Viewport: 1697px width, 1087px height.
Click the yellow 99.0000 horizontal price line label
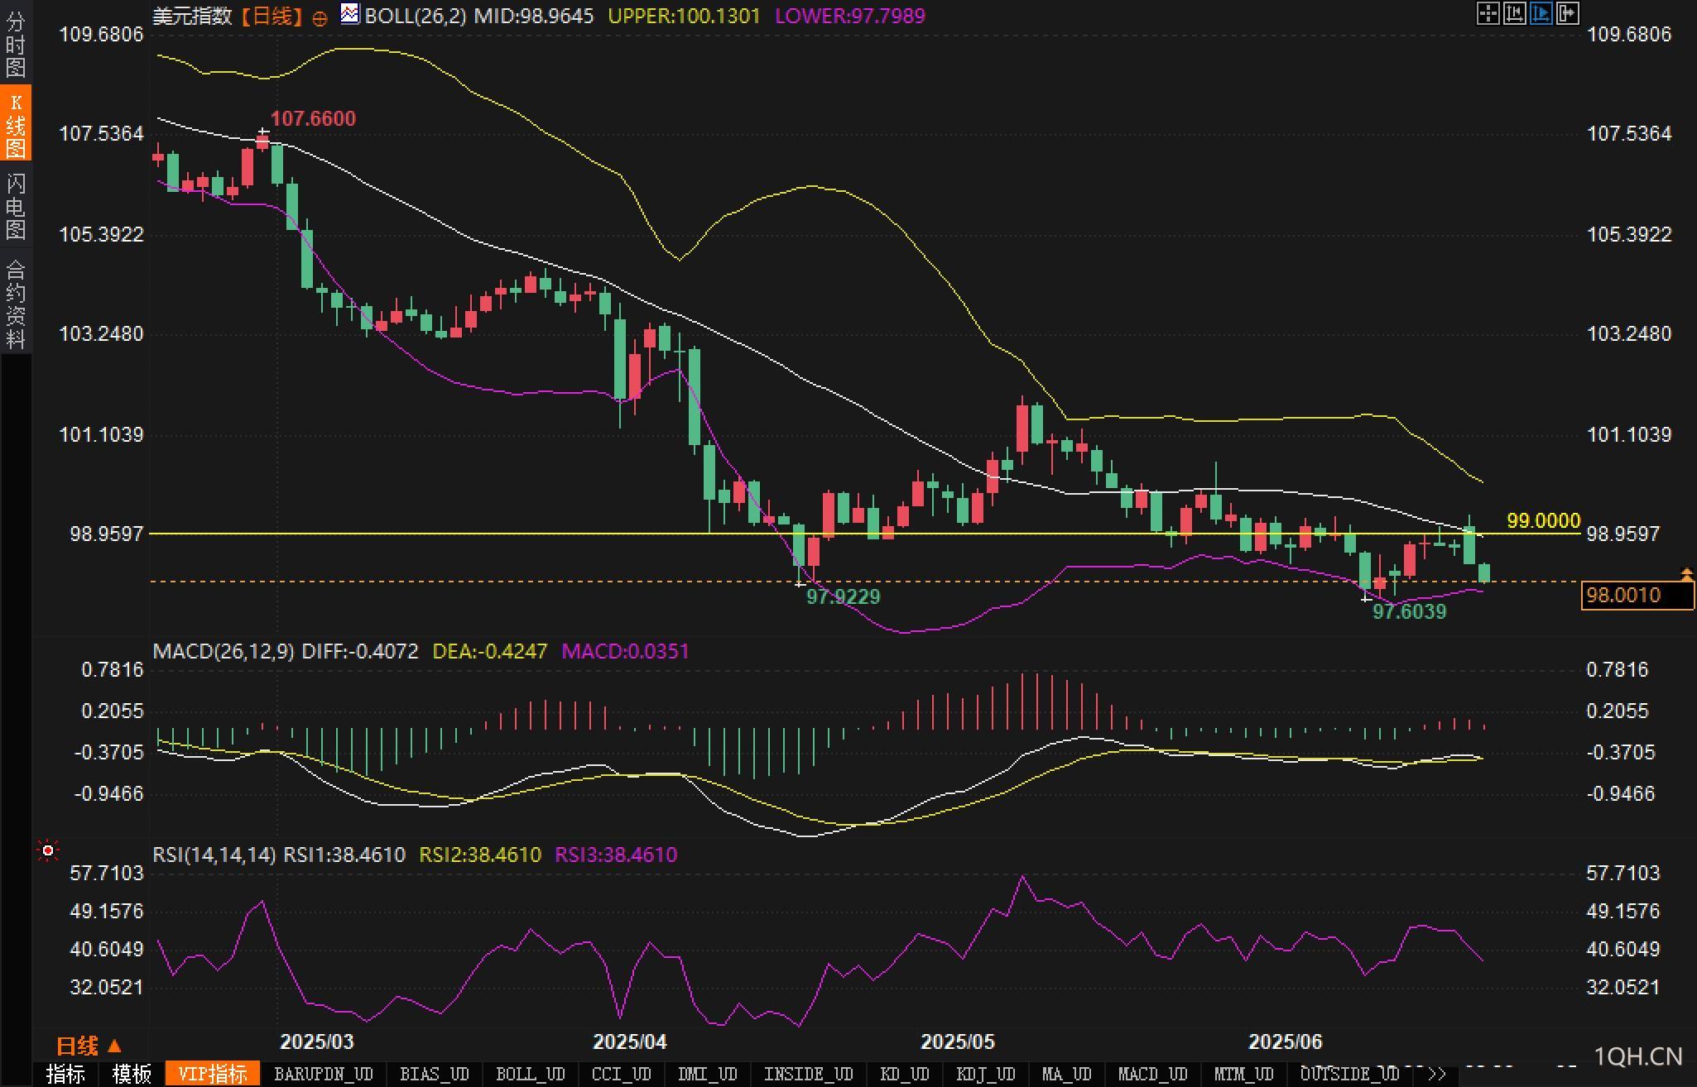point(1543,520)
